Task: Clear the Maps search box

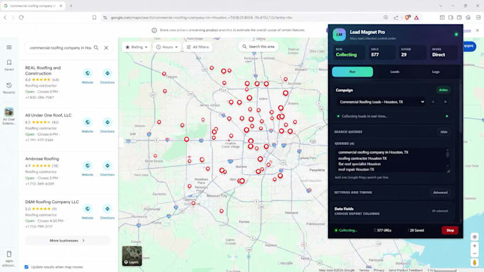Action: point(106,48)
